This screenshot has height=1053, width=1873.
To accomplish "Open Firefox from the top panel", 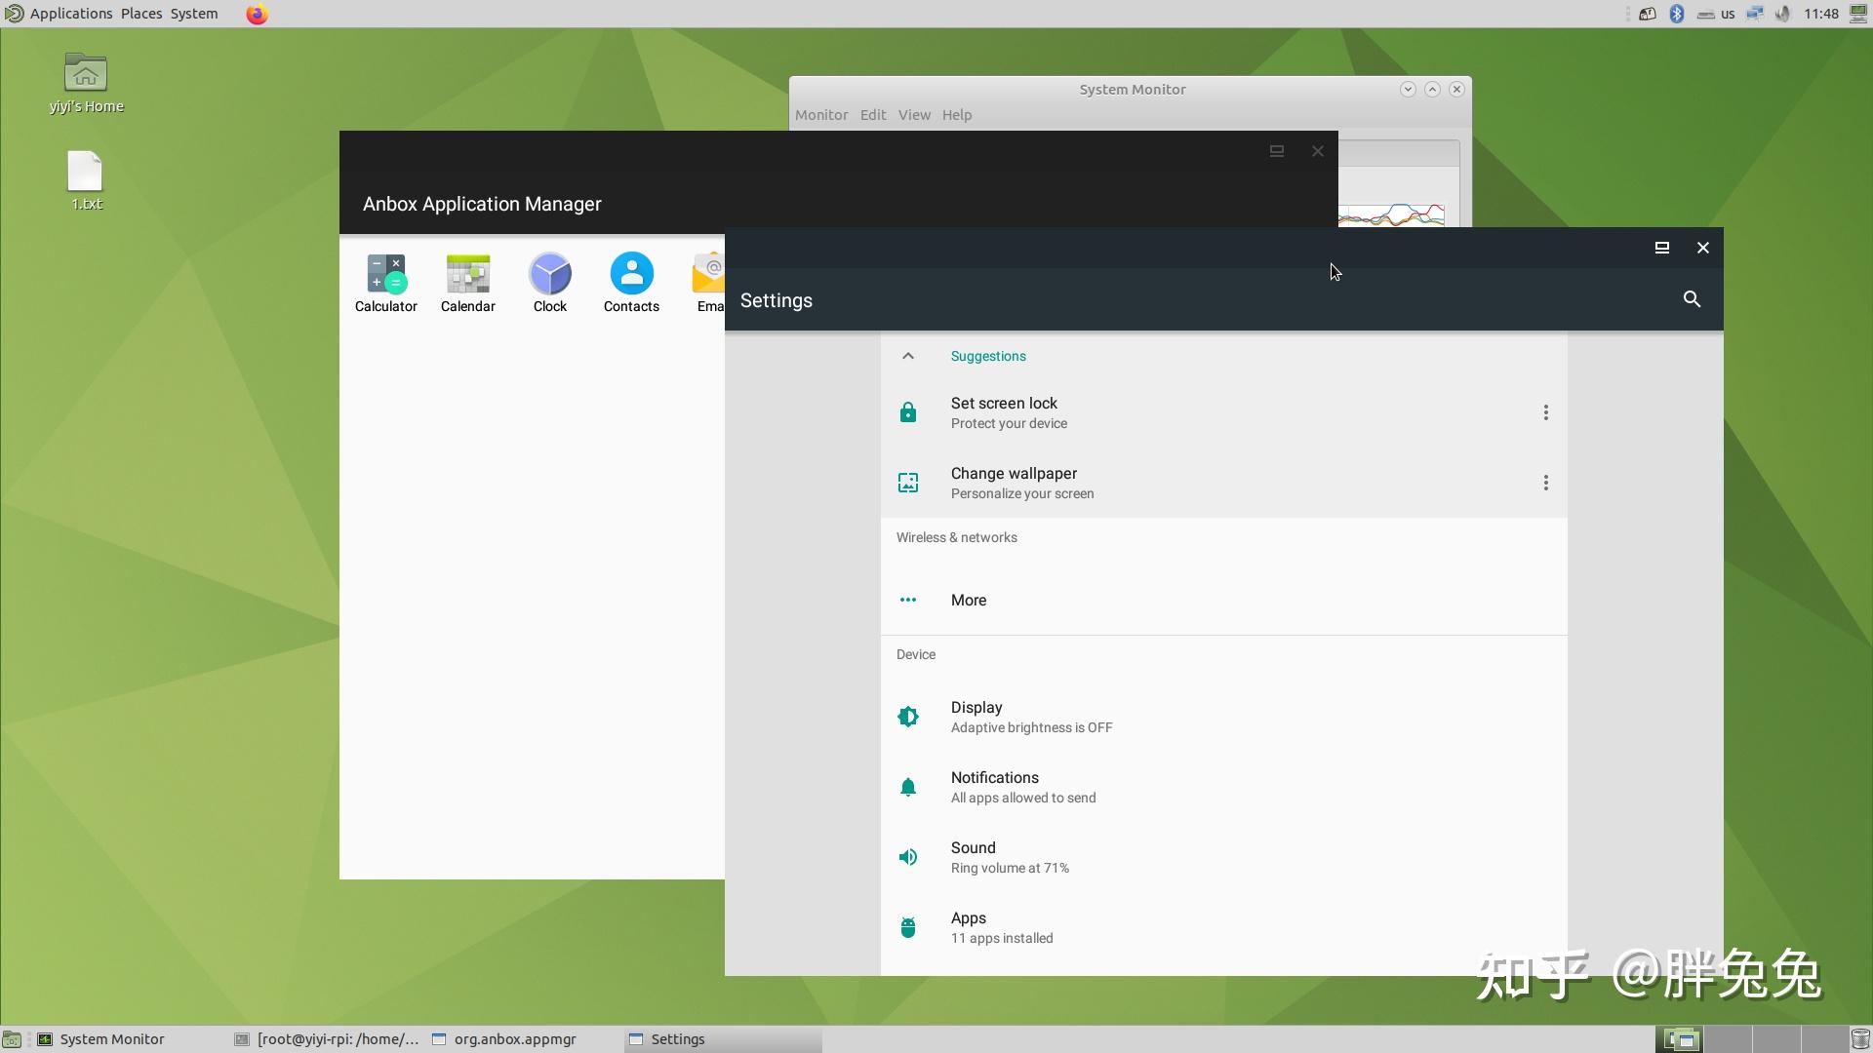I will (x=257, y=14).
